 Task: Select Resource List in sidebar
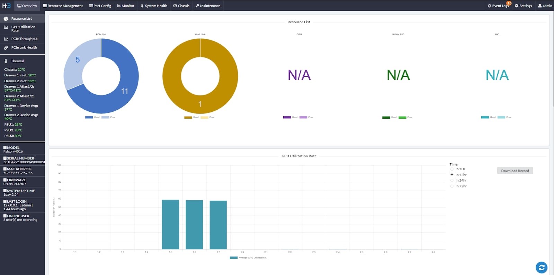pyautogui.click(x=23, y=18)
